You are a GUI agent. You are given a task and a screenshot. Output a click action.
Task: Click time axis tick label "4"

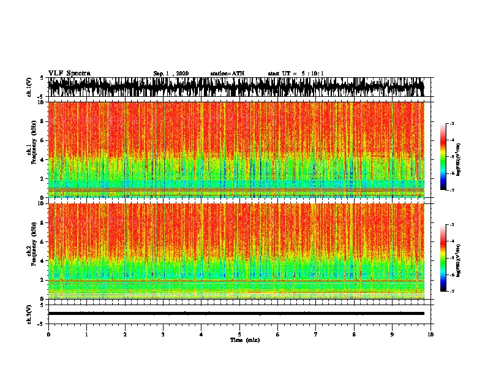pos(201,335)
